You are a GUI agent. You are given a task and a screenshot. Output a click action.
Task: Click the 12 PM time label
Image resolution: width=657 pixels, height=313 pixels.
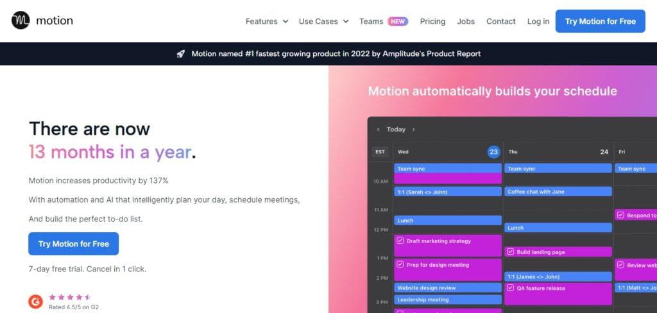click(x=381, y=230)
